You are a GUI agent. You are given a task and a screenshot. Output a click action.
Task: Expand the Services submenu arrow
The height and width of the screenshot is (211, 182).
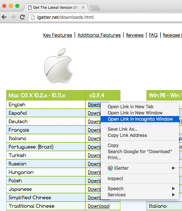pos(174,195)
